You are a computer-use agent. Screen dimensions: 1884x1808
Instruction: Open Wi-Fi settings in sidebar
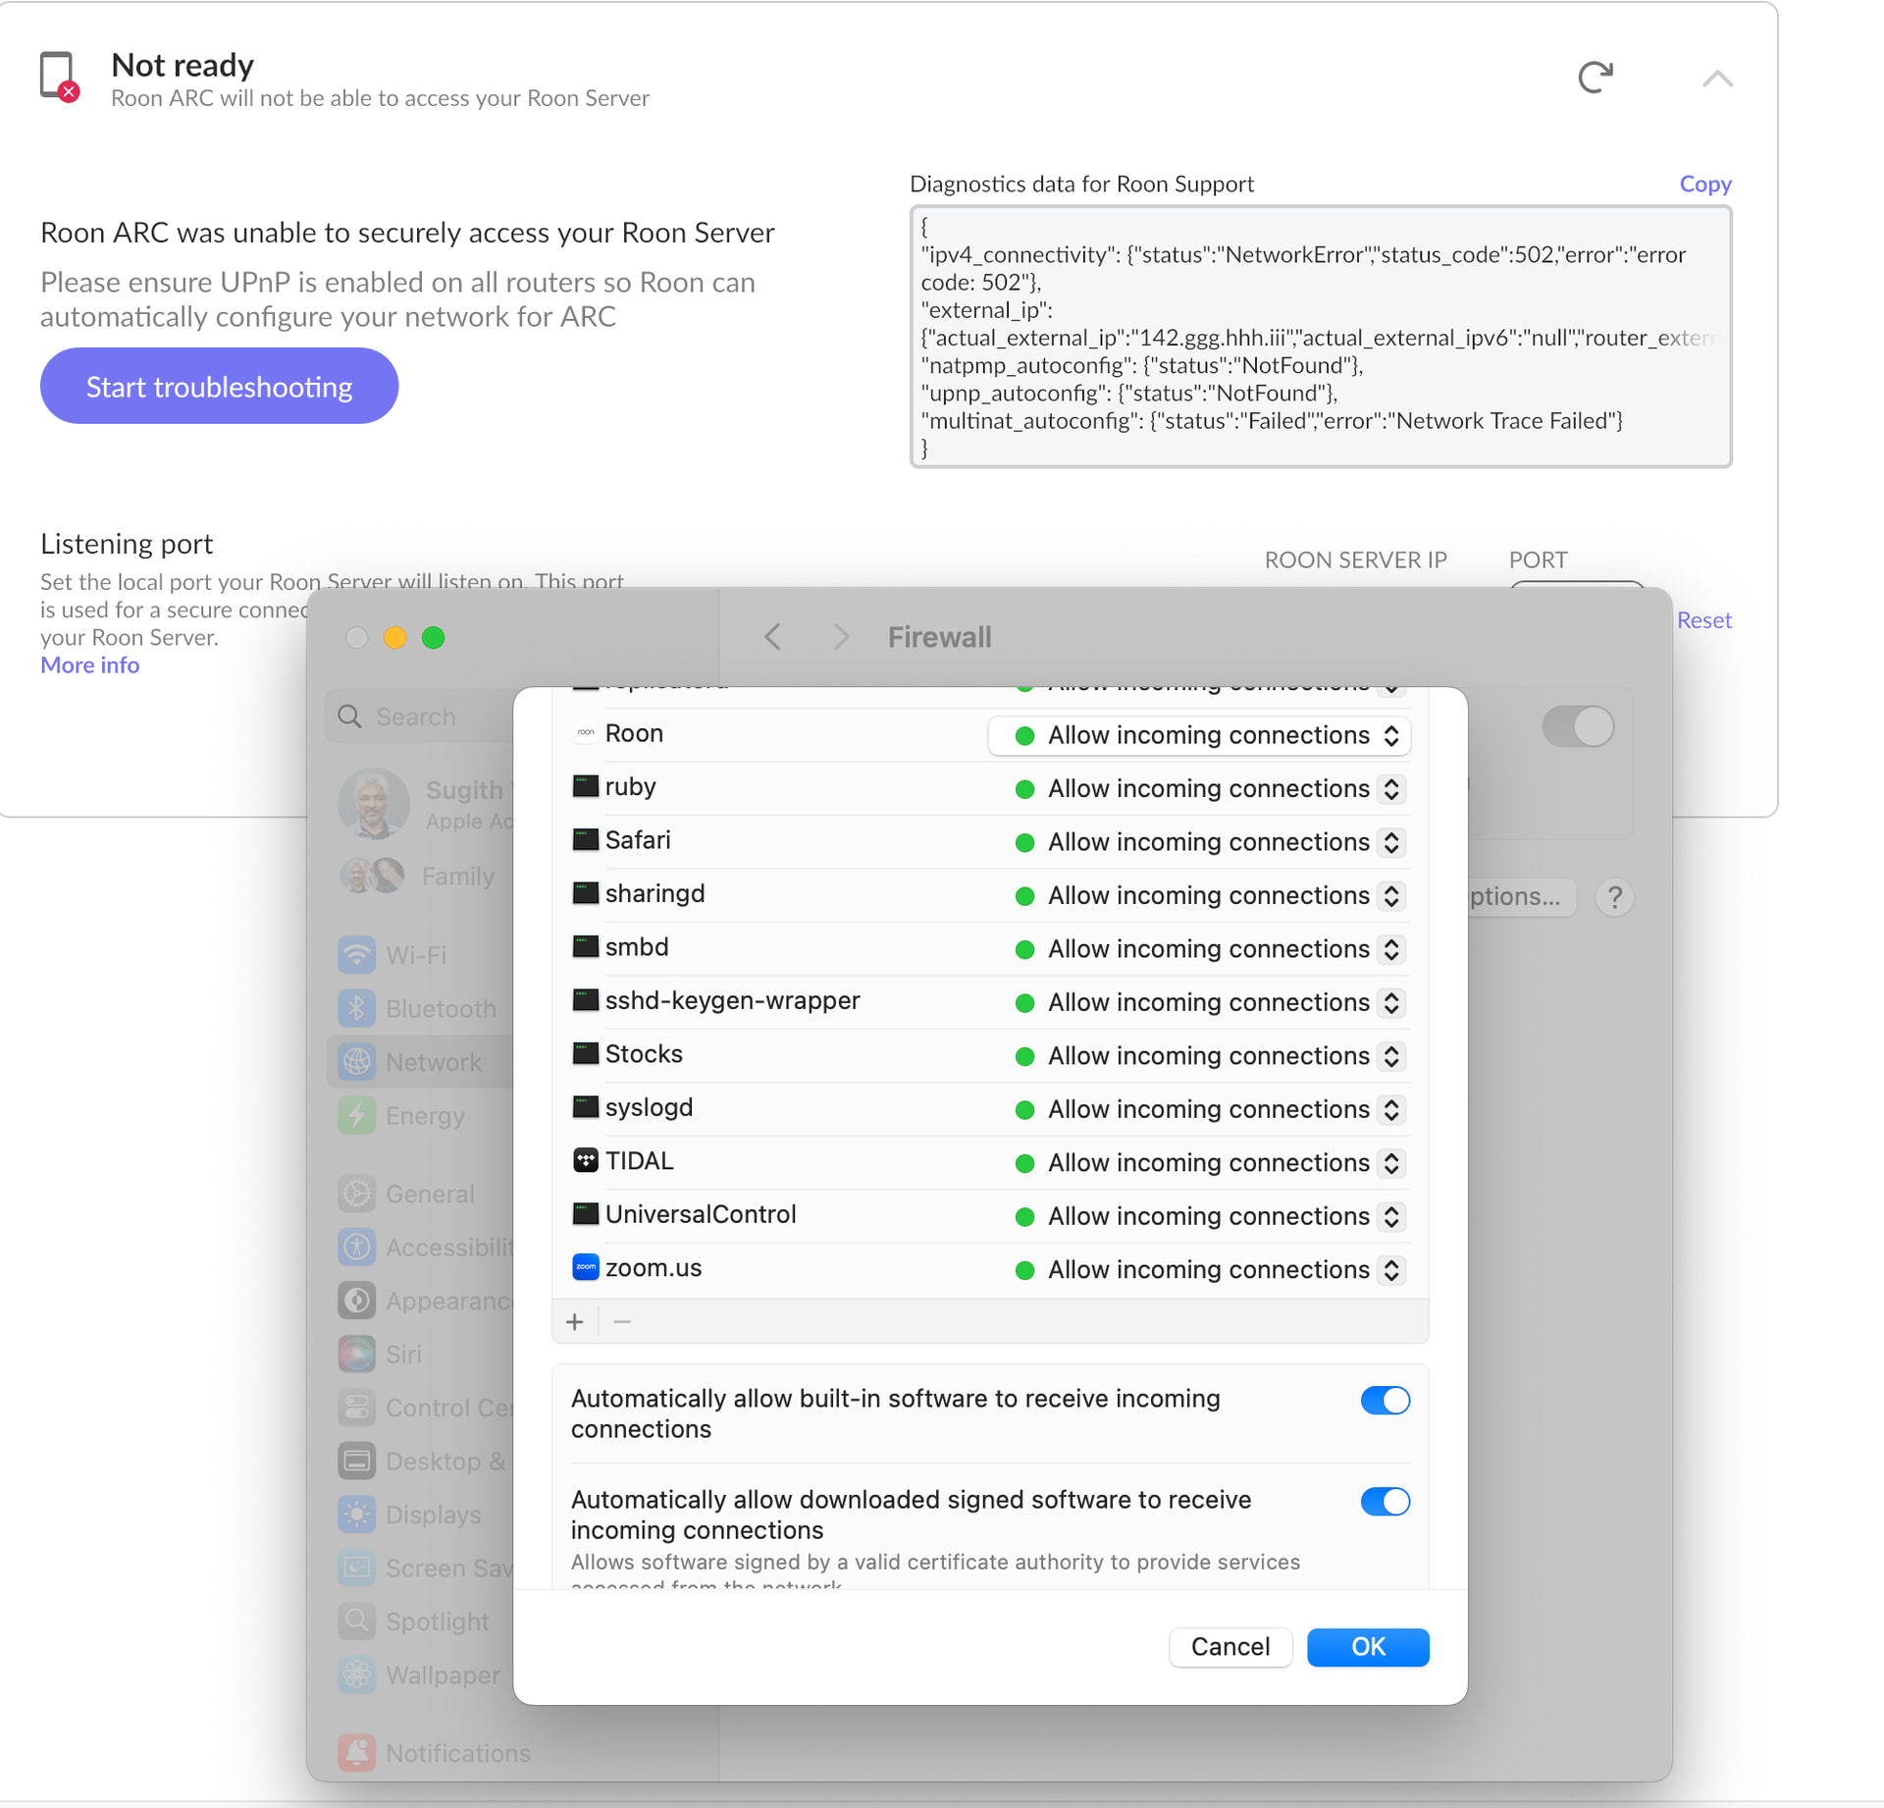coord(416,955)
